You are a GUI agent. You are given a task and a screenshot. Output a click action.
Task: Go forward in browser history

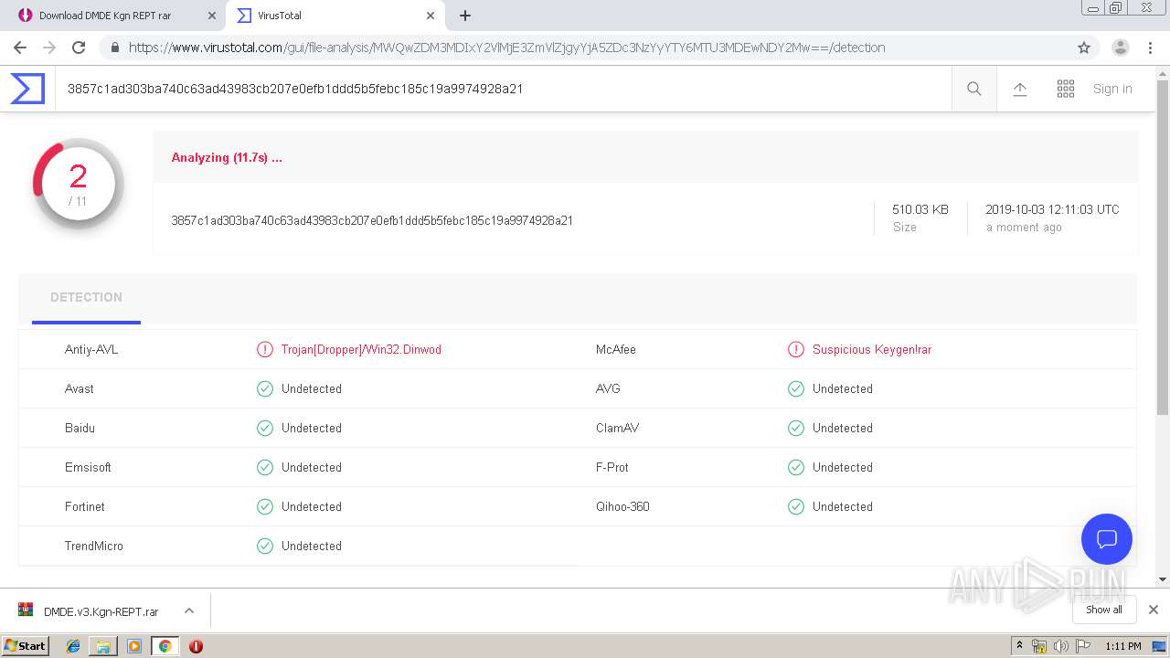tap(49, 48)
